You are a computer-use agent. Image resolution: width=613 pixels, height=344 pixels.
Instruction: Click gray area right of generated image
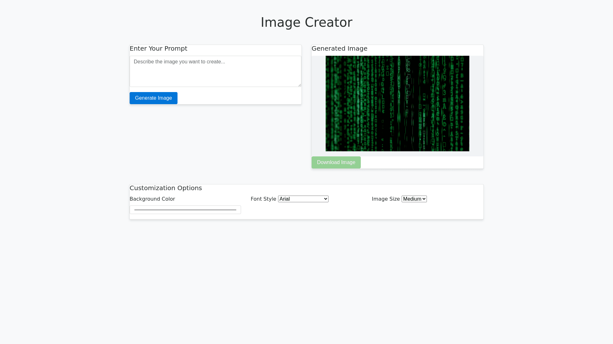(476, 104)
